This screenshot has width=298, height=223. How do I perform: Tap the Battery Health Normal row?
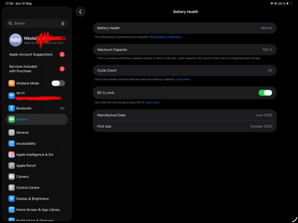(184, 28)
